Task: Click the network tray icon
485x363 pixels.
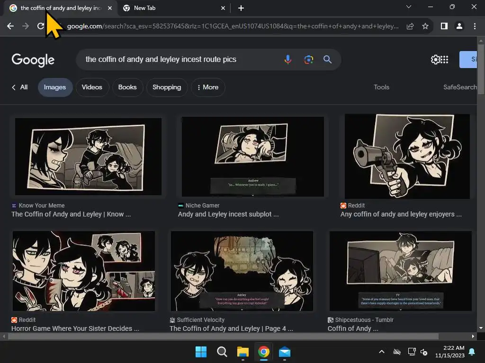Action: (x=412, y=352)
